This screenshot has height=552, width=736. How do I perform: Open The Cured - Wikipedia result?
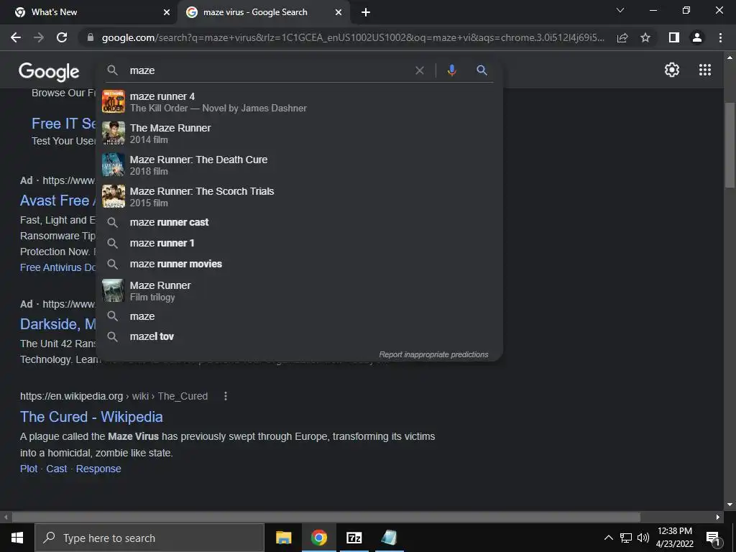[91, 417]
